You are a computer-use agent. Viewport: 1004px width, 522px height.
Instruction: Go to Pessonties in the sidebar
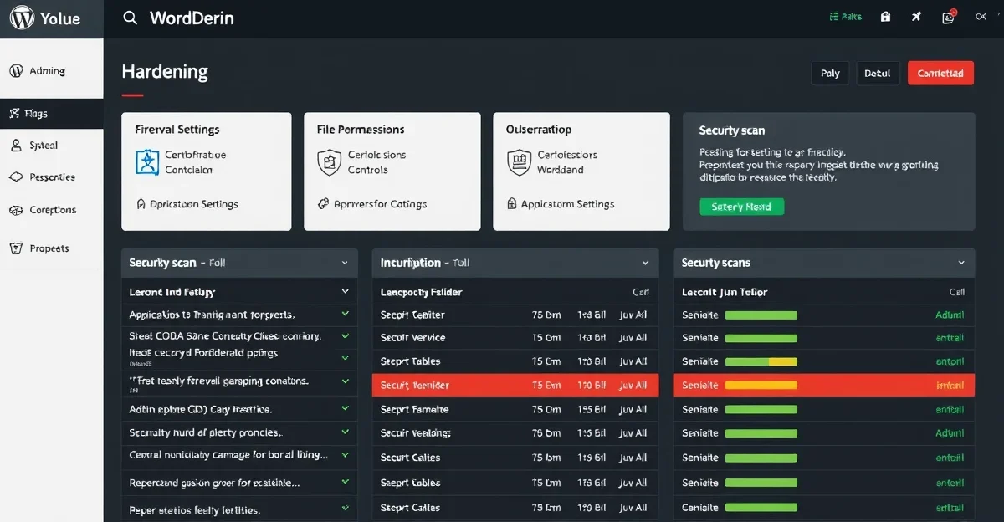(52, 177)
